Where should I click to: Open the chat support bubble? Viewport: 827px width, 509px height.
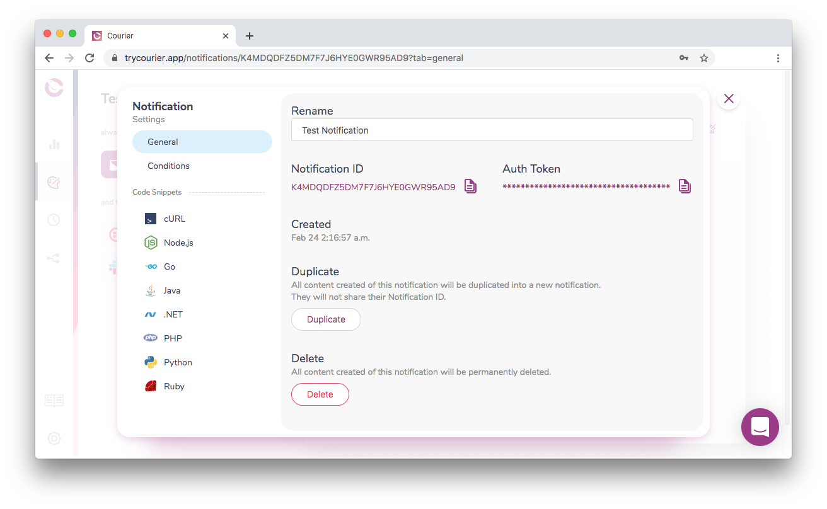tap(760, 427)
